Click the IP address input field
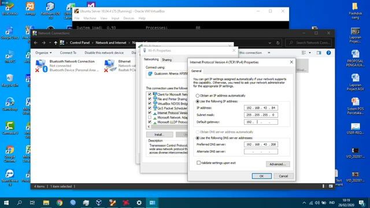The height and width of the screenshot is (208, 370). pyautogui.click(x=261, y=108)
